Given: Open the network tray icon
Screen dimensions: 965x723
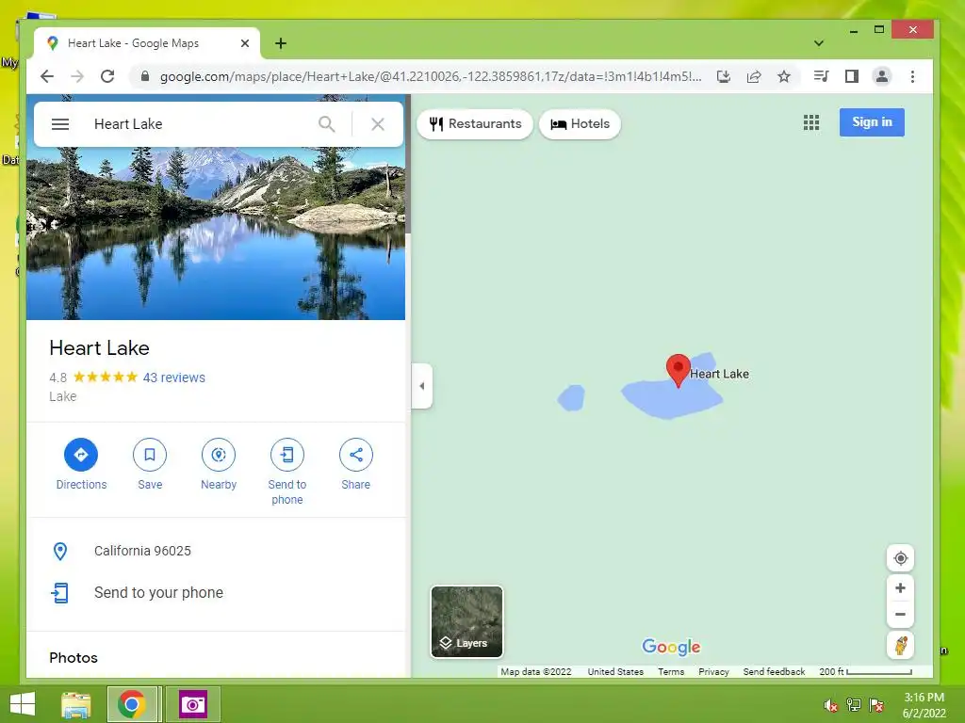Looking at the screenshot, I should point(854,705).
